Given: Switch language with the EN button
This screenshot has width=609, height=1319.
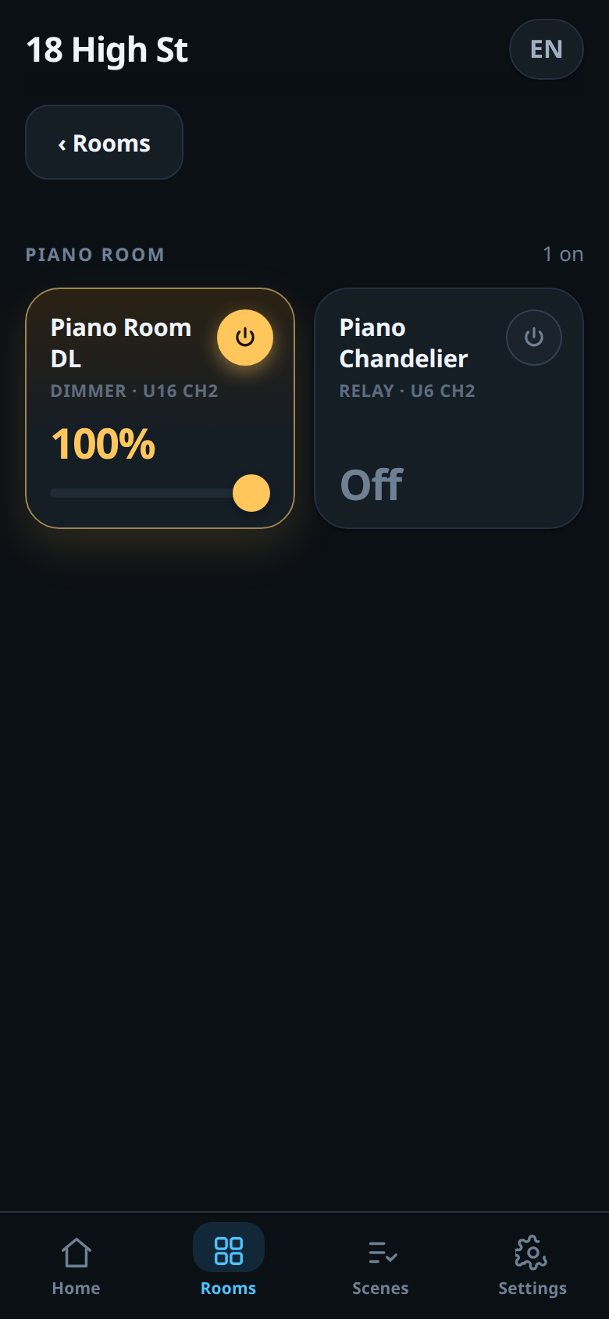Looking at the screenshot, I should 547,49.
